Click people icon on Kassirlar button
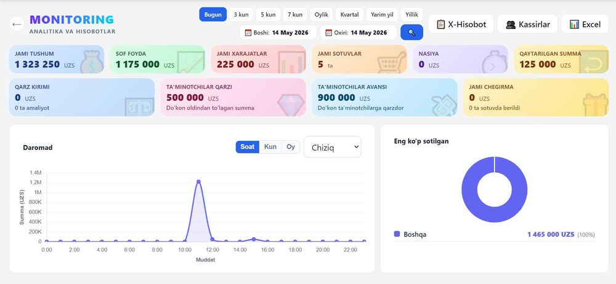Image resolution: width=616 pixels, height=284 pixels. click(511, 25)
